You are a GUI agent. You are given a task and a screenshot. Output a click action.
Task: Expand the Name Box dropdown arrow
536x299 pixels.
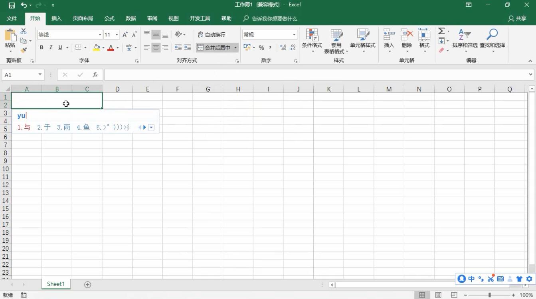click(x=40, y=75)
